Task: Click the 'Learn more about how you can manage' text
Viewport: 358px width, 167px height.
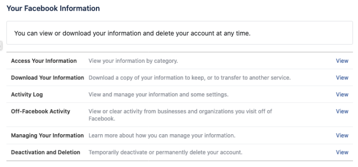Action: click(x=162, y=136)
